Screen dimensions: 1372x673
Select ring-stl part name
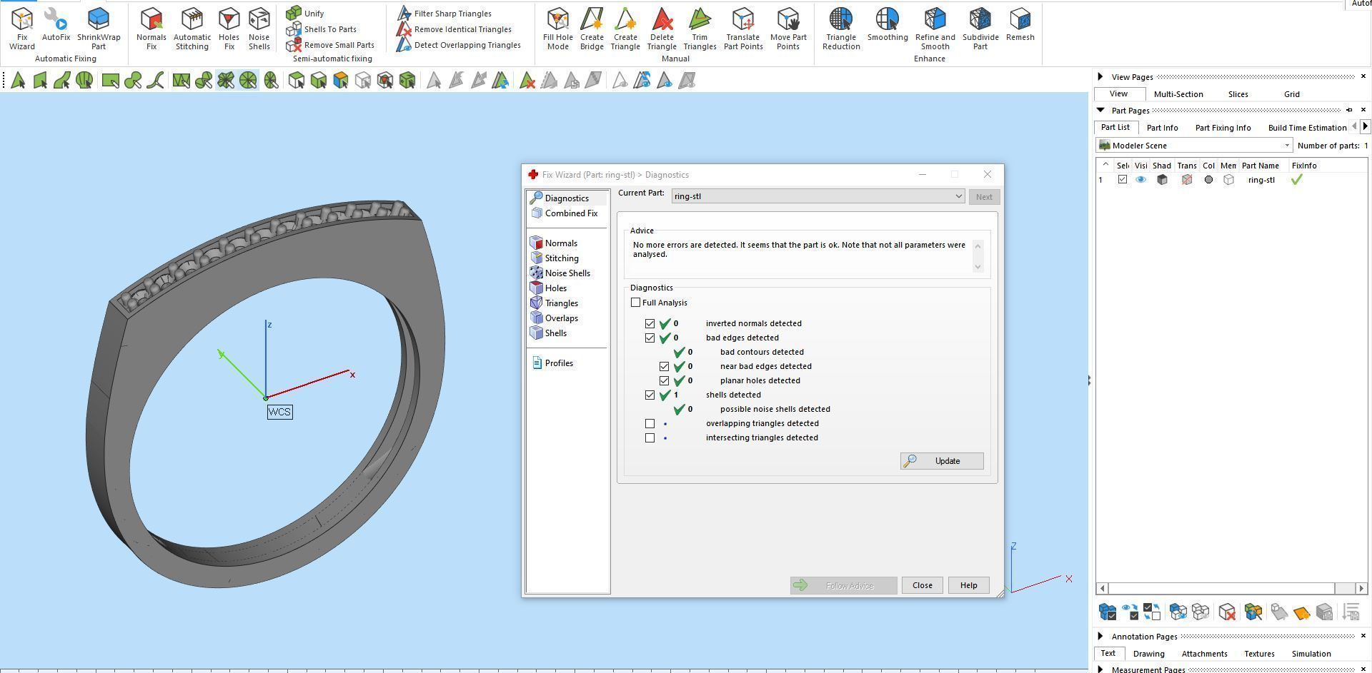[1261, 180]
